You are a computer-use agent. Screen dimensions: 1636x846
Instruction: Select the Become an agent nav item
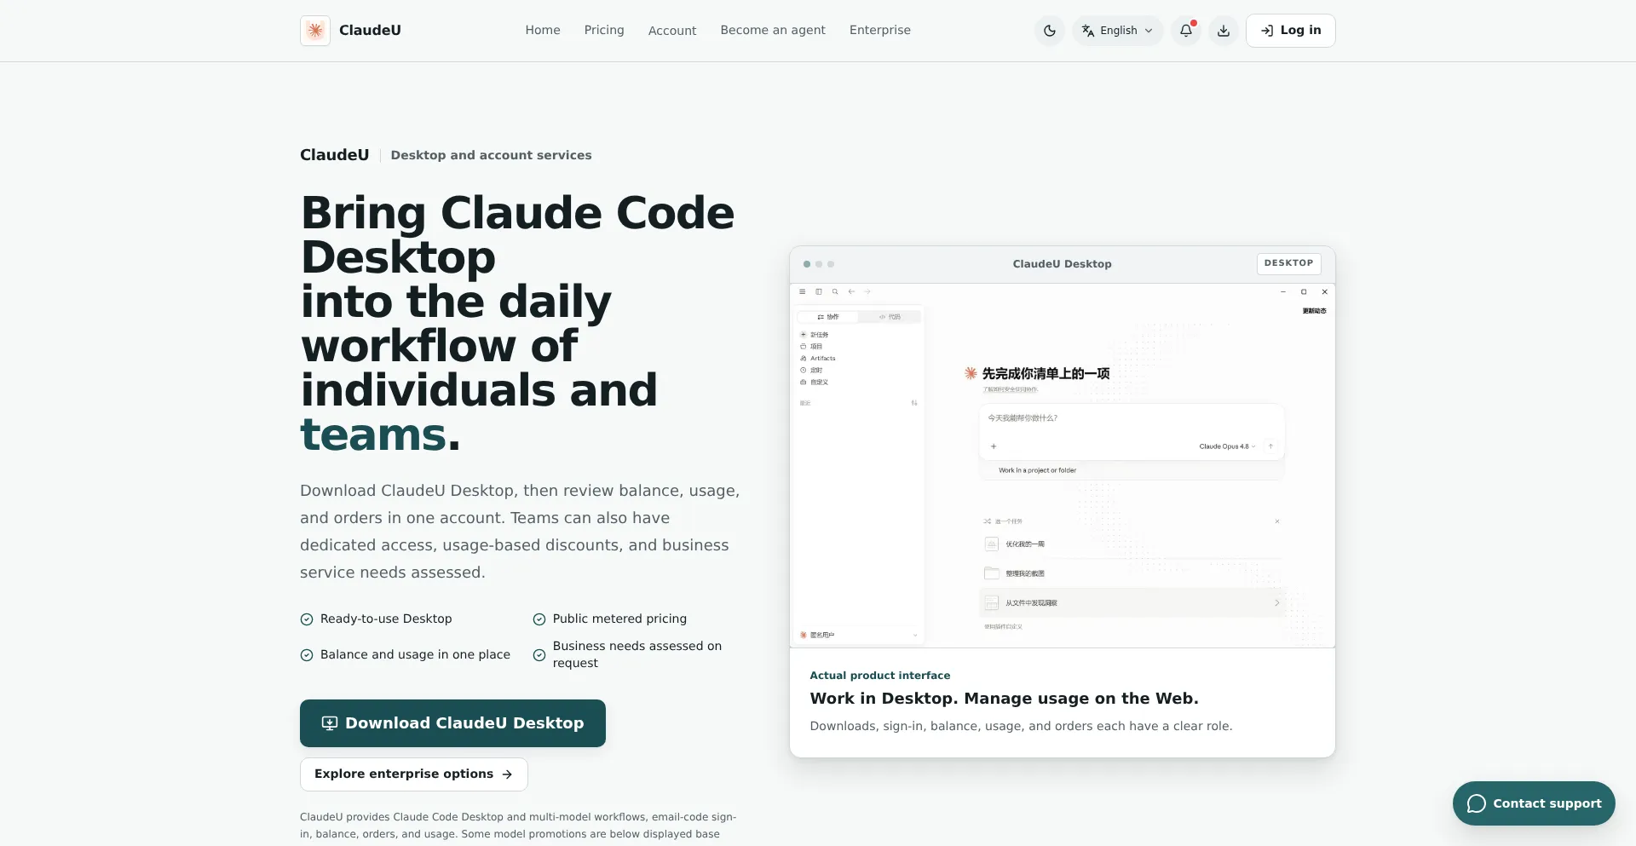[773, 30]
